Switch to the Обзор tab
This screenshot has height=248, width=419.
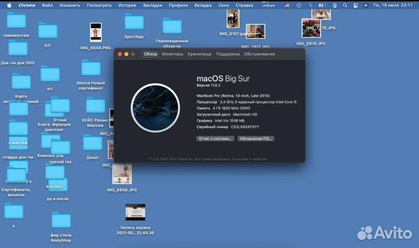coord(151,54)
